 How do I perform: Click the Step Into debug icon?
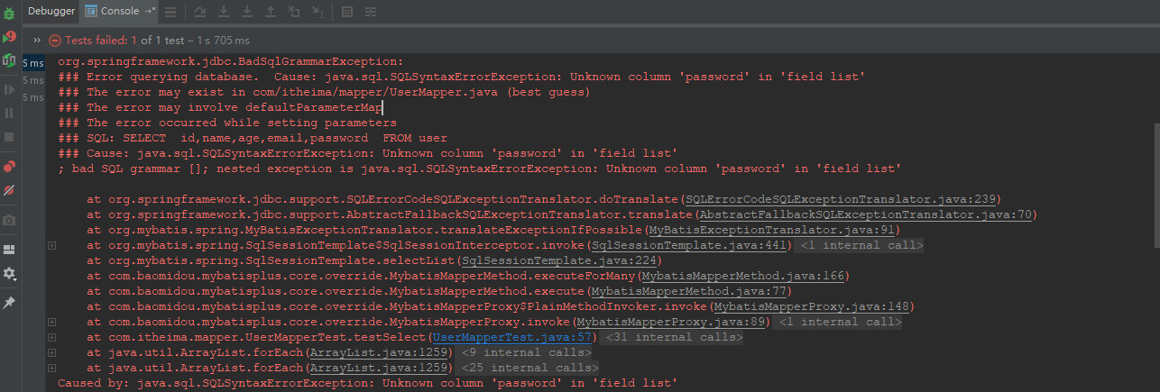[x=224, y=12]
